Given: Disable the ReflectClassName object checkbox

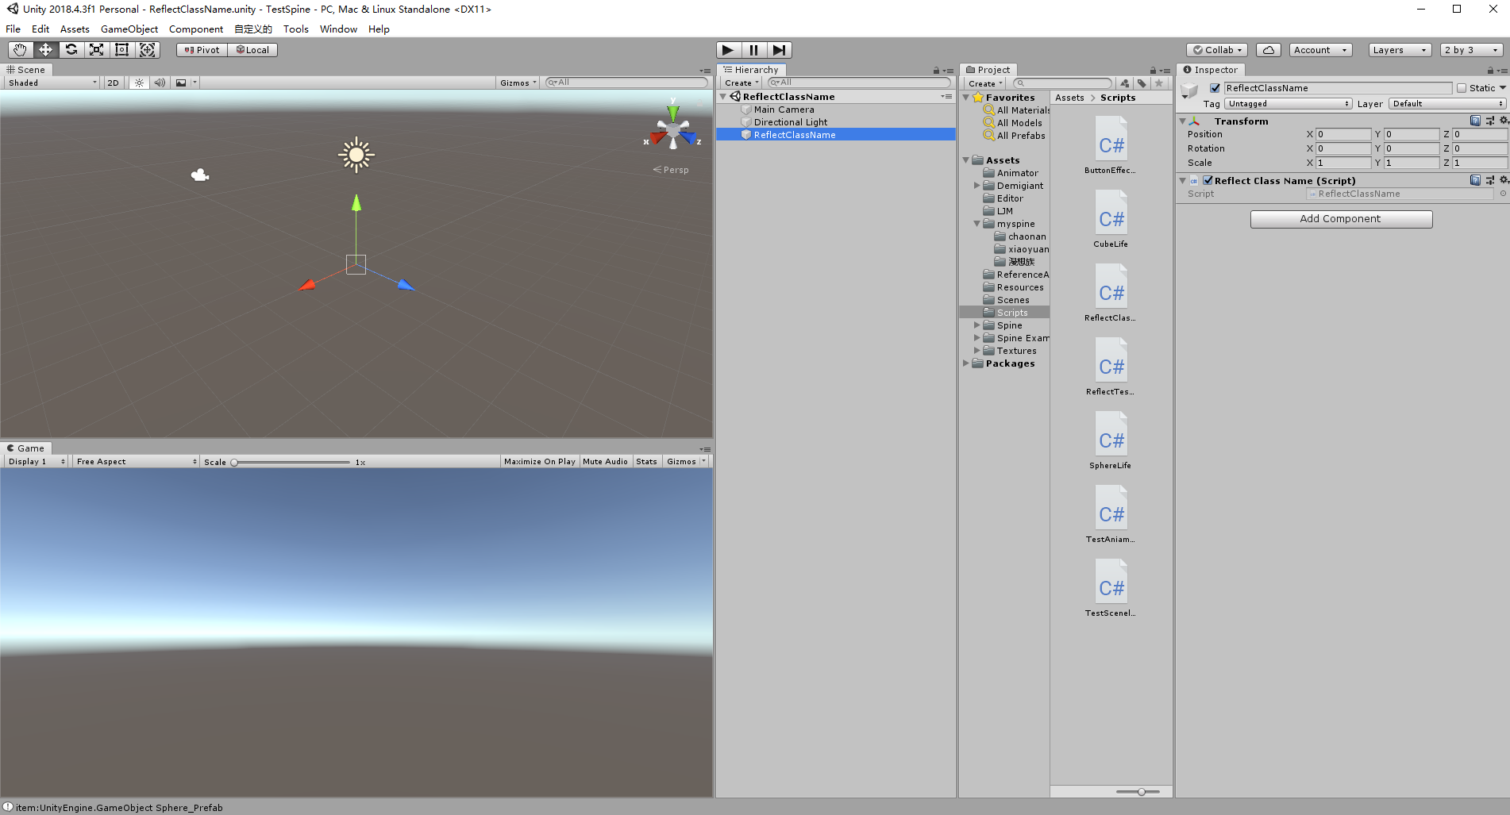Looking at the screenshot, I should click(x=1215, y=88).
